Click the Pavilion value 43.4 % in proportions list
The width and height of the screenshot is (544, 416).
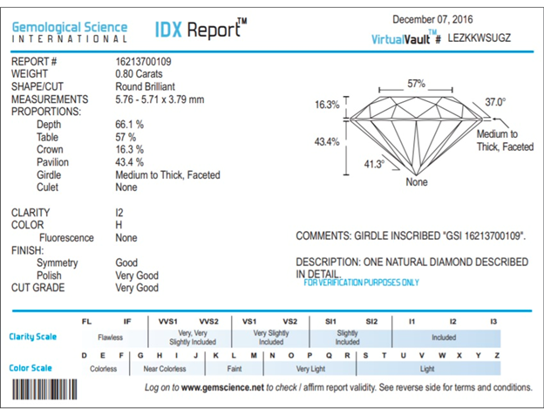[129, 162]
